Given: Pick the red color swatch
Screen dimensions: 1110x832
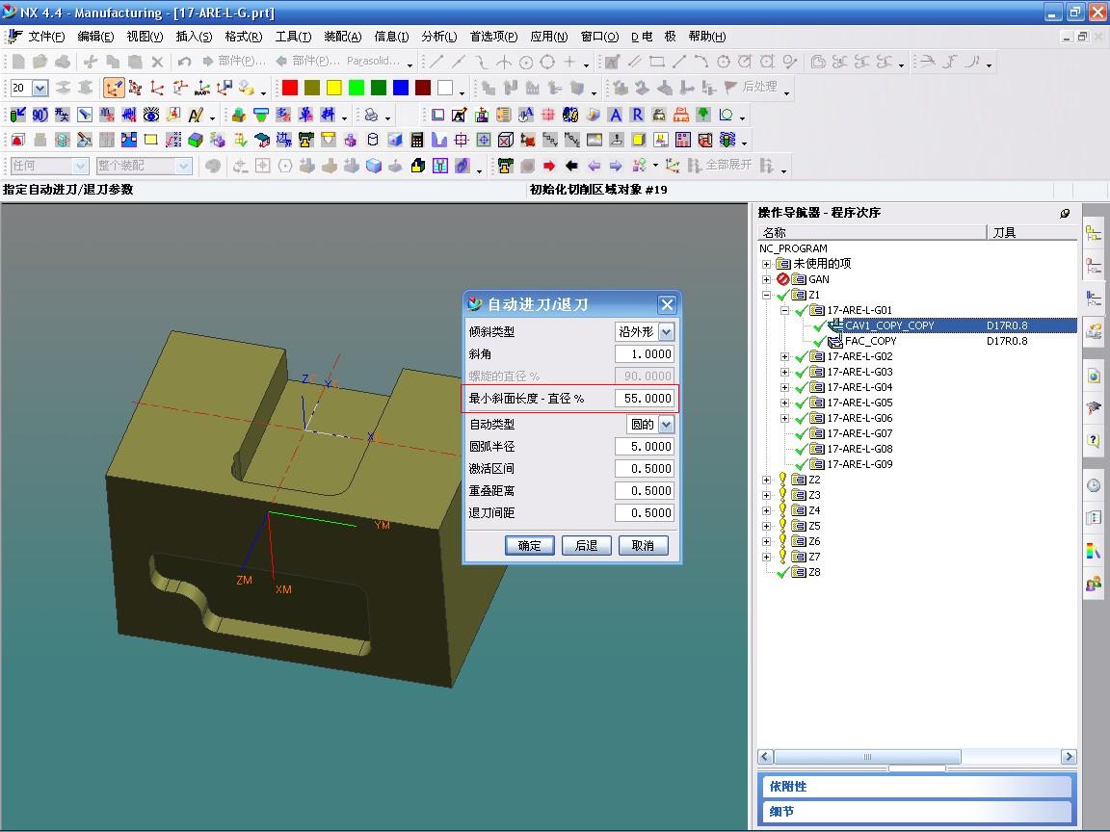Looking at the screenshot, I should click(289, 88).
